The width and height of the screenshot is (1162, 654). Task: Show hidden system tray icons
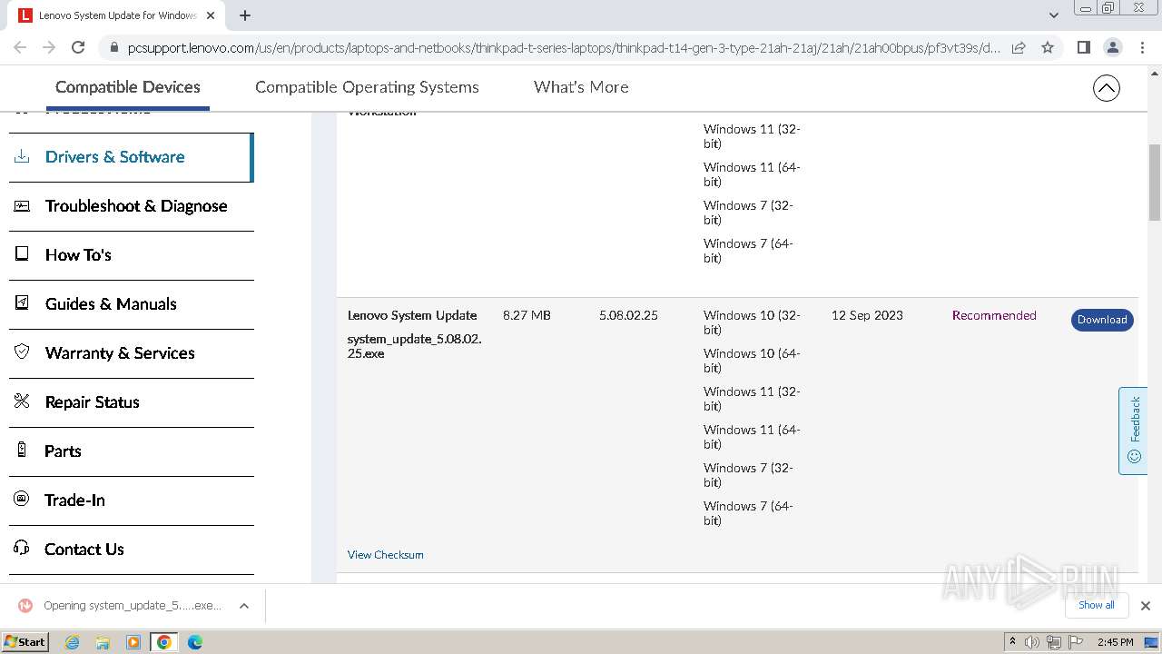1012,641
